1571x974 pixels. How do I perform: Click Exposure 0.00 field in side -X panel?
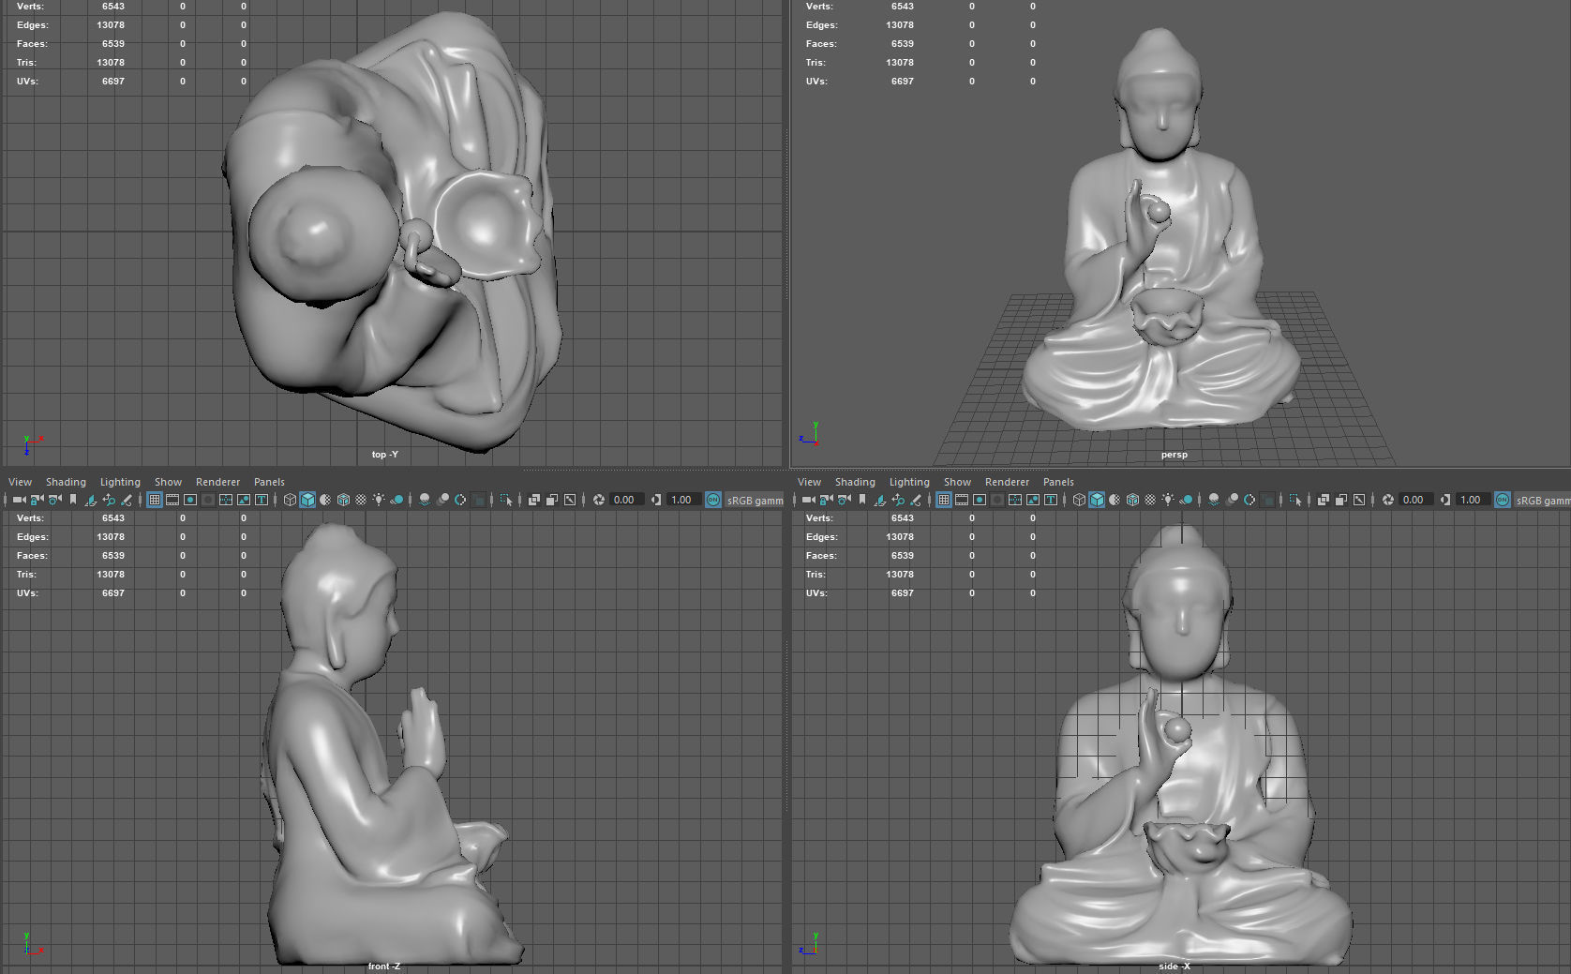(1414, 500)
